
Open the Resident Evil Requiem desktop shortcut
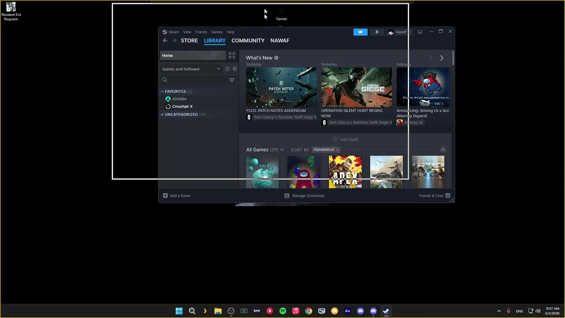[11, 11]
